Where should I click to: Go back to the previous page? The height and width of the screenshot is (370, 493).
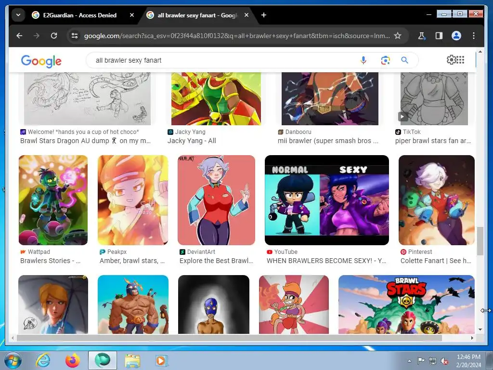19,36
